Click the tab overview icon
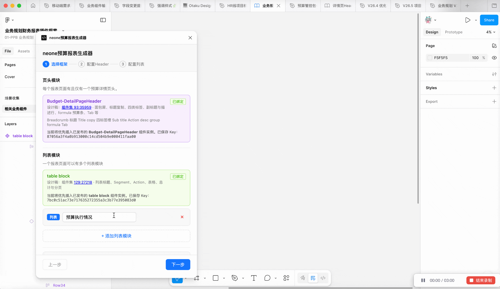 [494, 6]
